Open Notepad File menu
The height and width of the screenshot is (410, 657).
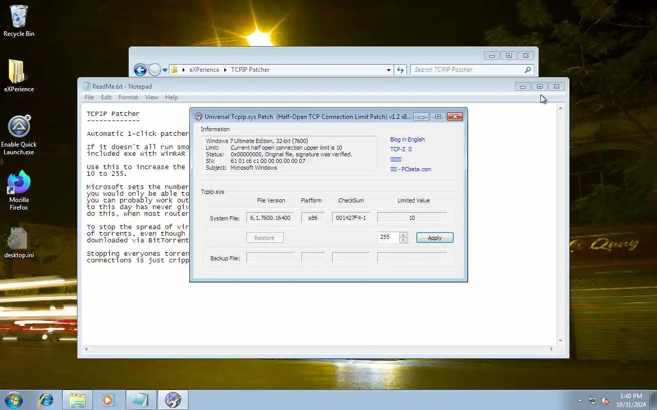click(89, 97)
